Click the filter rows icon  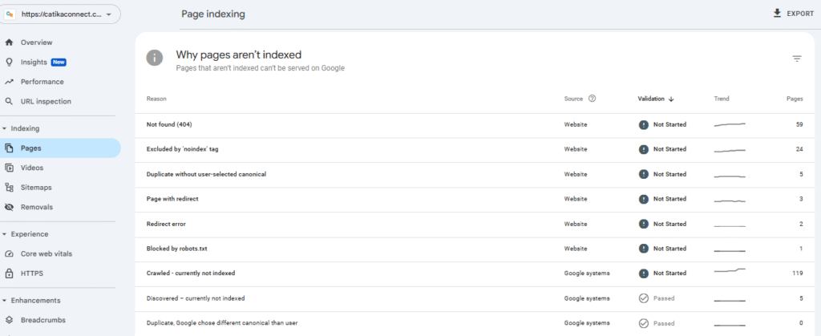point(796,59)
